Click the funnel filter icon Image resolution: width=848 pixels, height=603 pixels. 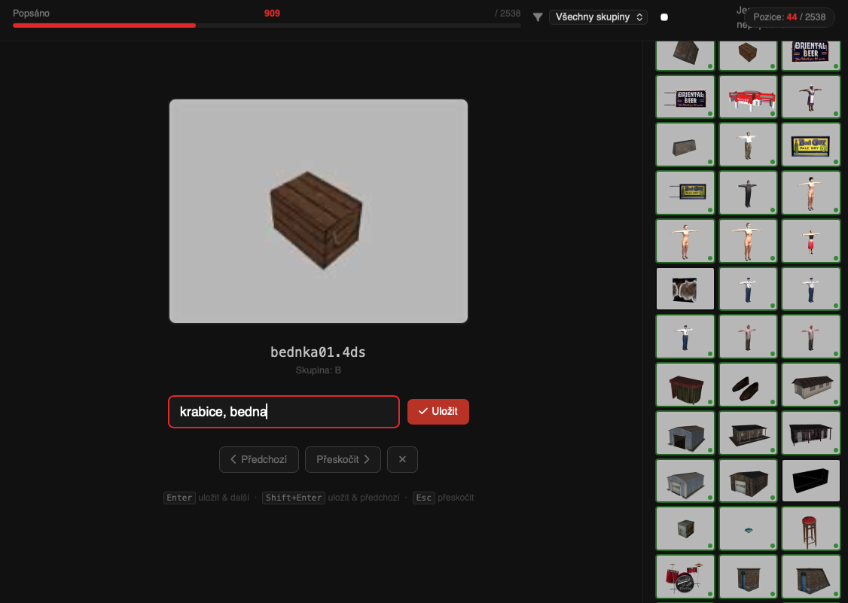(538, 17)
